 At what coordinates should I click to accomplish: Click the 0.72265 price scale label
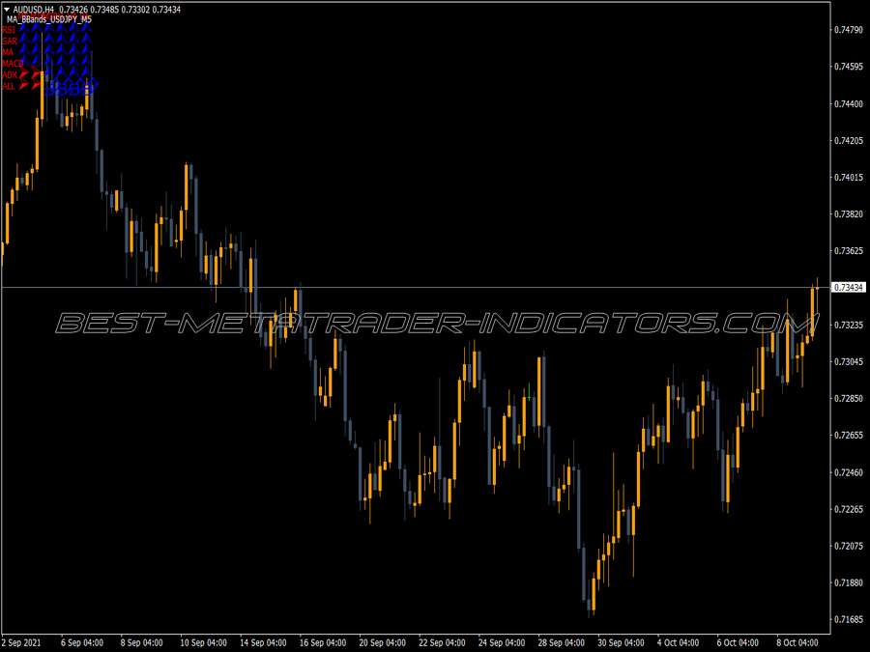(x=849, y=509)
